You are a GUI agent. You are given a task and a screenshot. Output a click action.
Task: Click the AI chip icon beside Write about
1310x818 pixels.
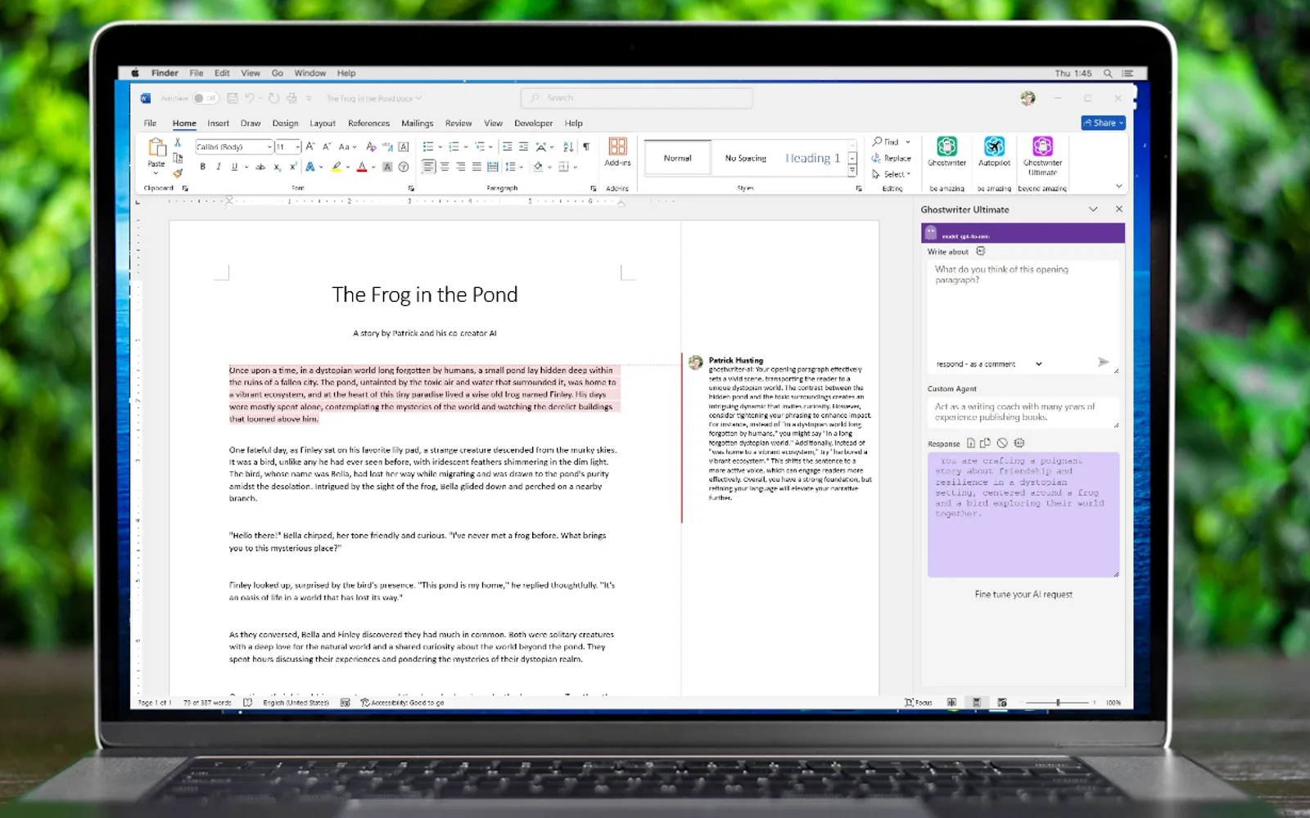pyautogui.click(x=981, y=251)
